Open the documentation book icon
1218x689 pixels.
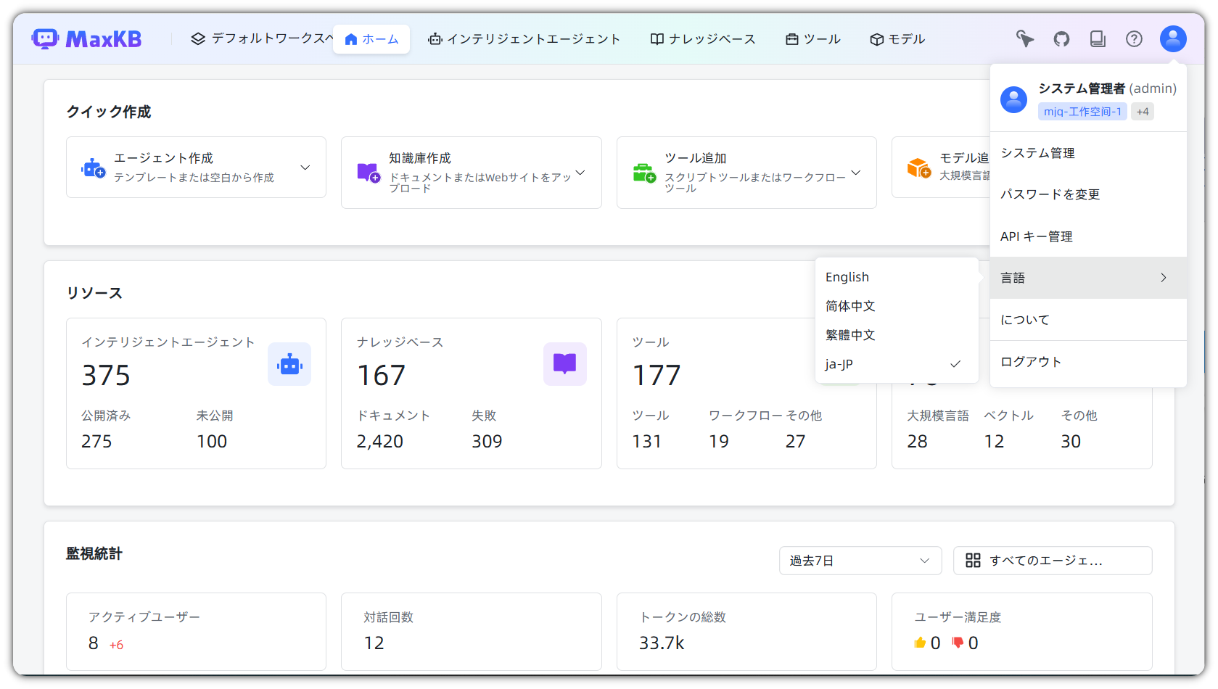point(1098,38)
